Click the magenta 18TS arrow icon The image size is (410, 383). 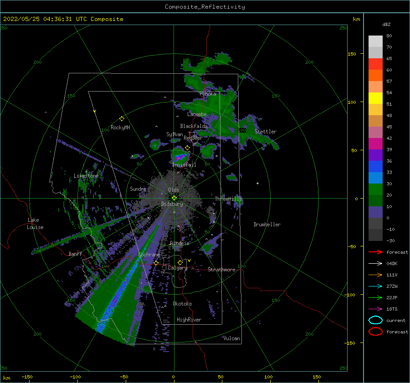[x=375, y=309]
